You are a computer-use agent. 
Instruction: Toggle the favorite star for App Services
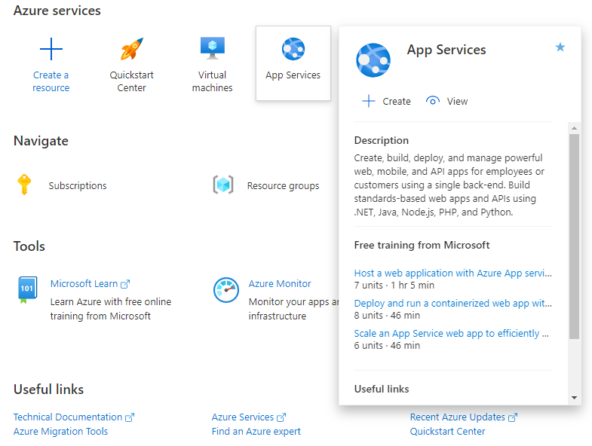pyautogui.click(x=560, y=47)
